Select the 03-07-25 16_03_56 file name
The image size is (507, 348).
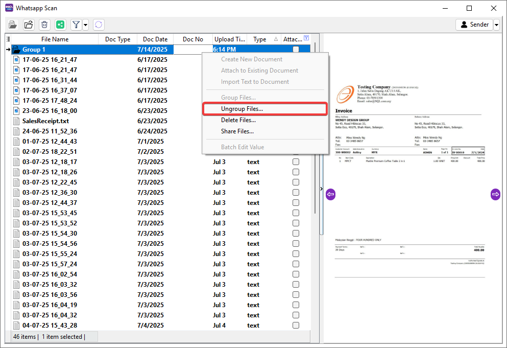coord(50,294)
